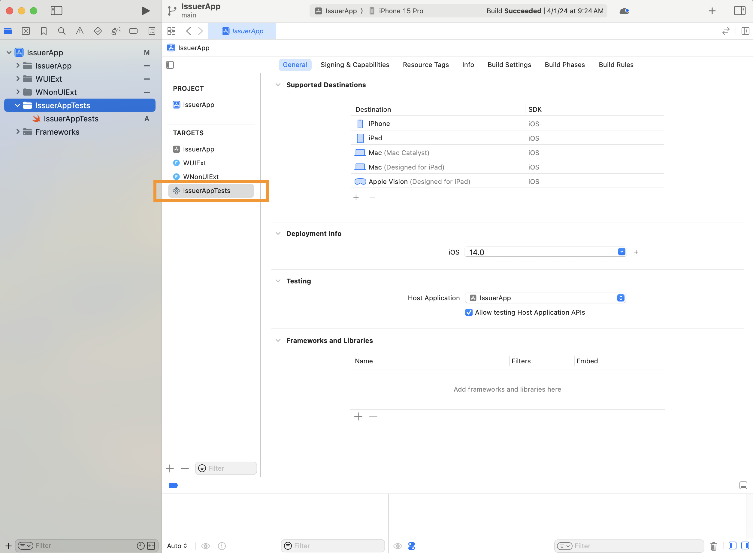Clear console with the trash icon
Screen dimensions: 753x553
pyautogui.click(x=714, y=546)
